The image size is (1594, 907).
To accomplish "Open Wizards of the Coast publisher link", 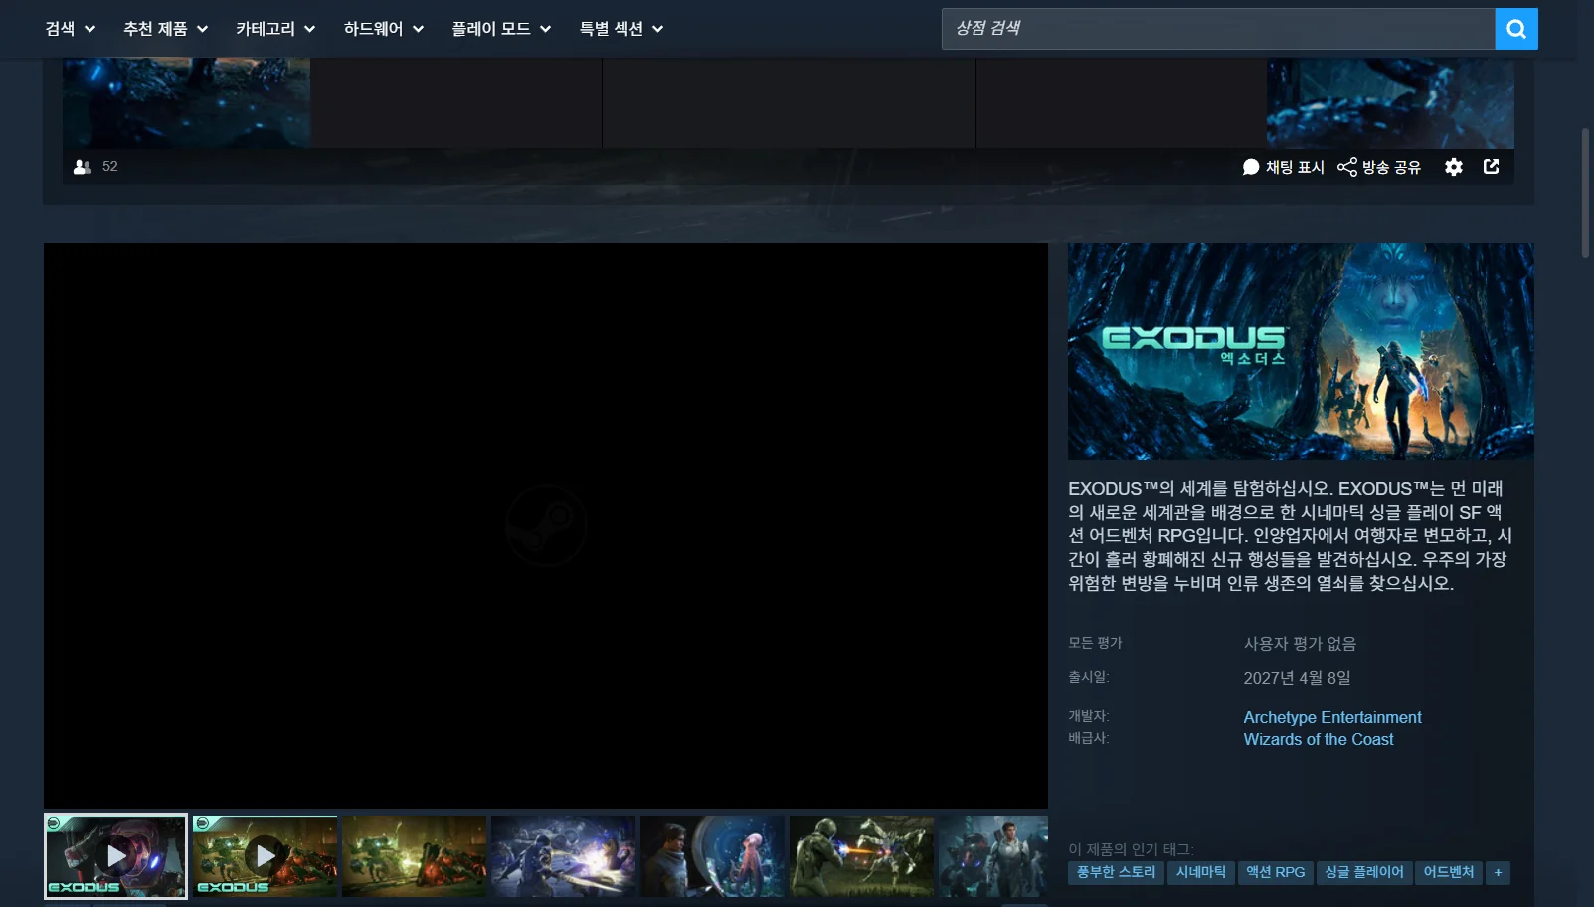I will click(x=1318, y=739).
